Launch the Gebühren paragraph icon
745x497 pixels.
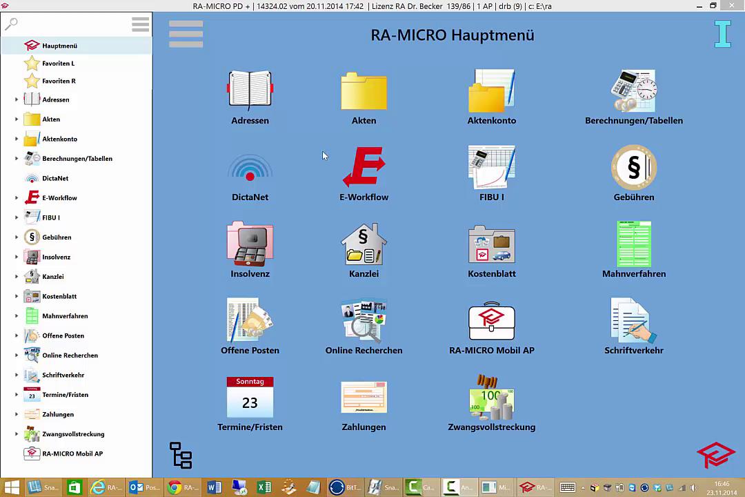coord(633,167)
